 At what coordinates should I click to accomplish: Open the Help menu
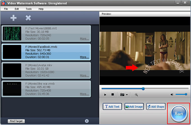41,9
